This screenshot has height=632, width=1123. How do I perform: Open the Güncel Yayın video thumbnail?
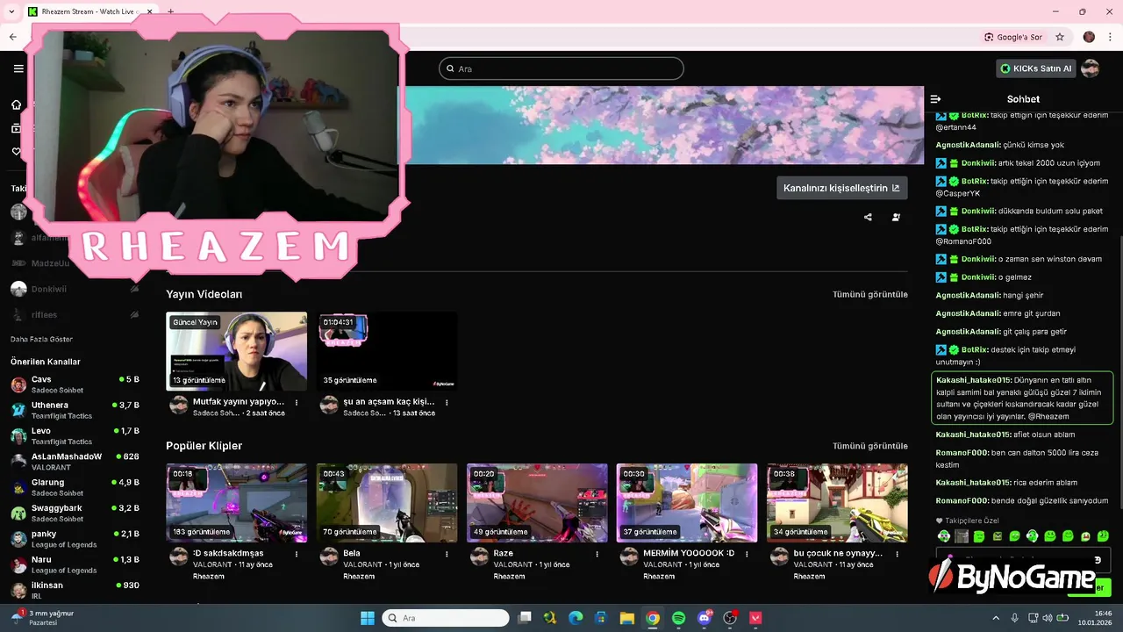[x=237, y=351]
